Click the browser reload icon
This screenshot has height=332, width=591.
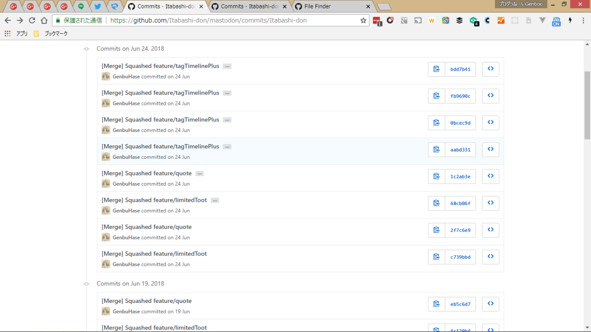(32, 20)
